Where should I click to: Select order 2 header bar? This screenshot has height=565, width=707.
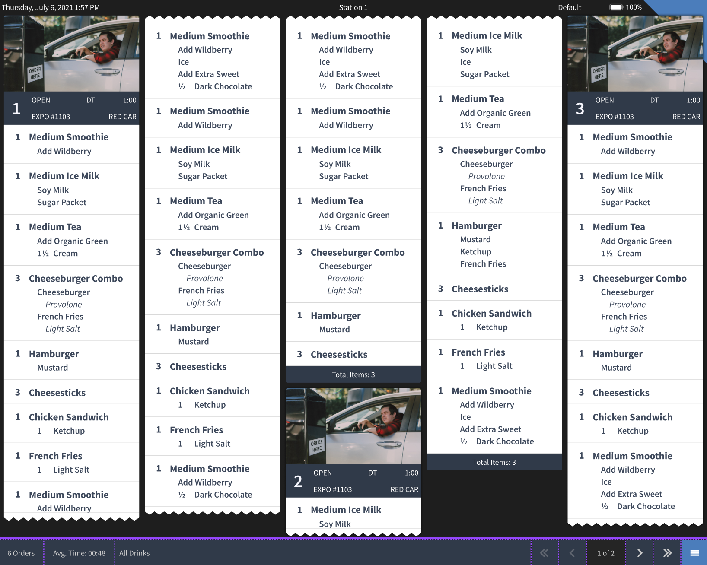(353, 481)
